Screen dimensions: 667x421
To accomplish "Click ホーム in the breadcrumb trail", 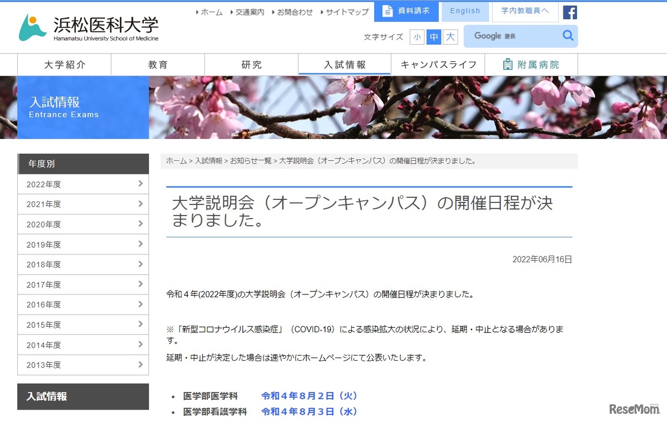I will [176, 161].
